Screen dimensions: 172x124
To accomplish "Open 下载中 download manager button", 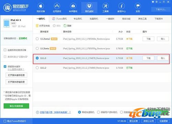I will pos(161,9).
